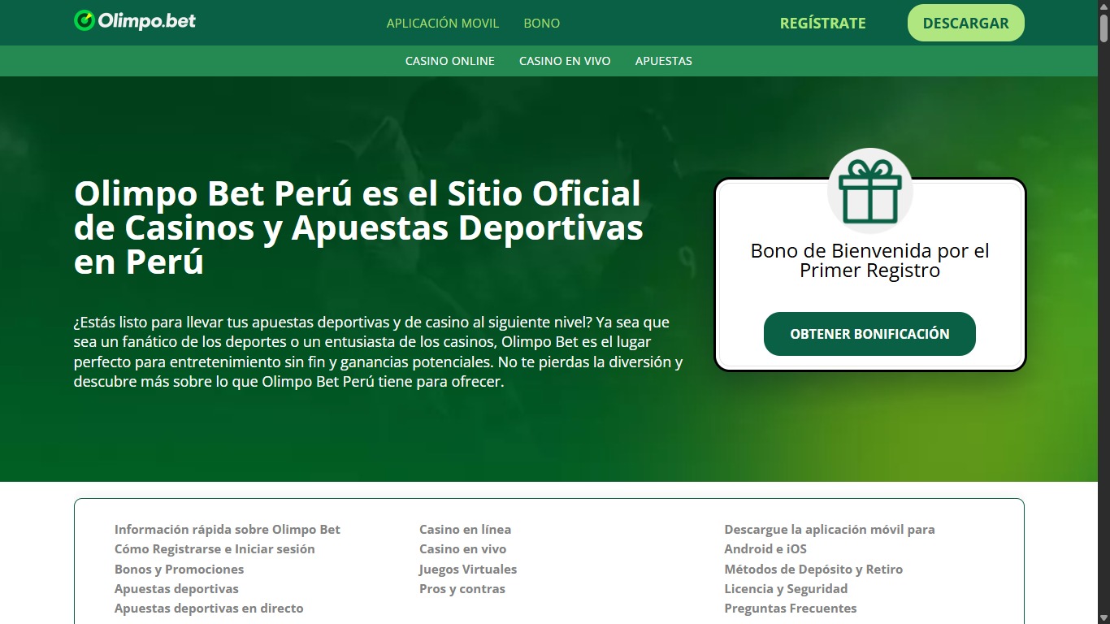Click the scrollbar up arrow

click(x=1103, y=6)
